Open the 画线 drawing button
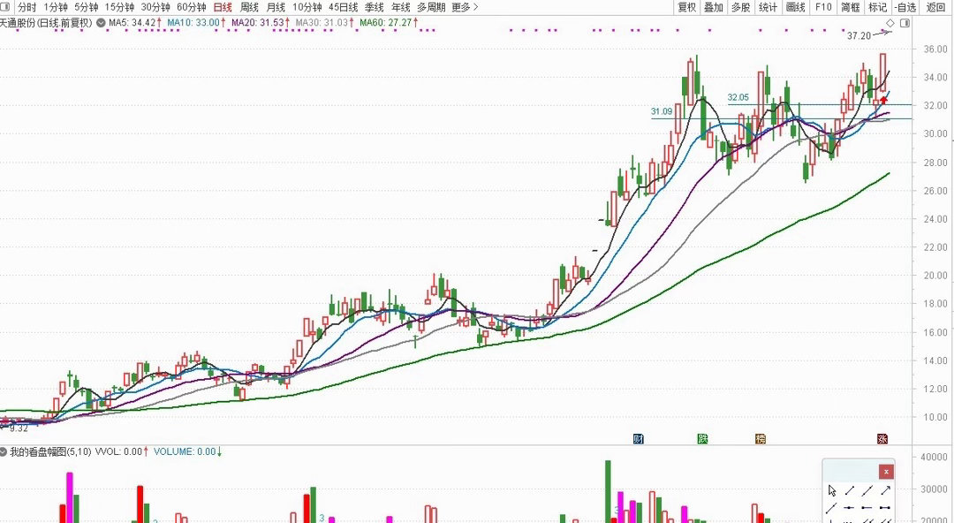954x523 pixels. (x=795, y=7)
